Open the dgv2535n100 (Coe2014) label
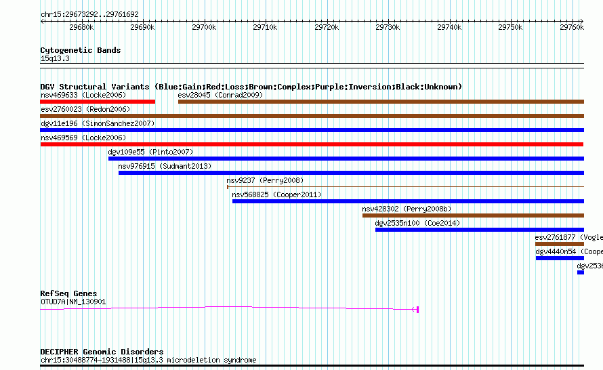The height and width of the screenshot is (370, 603). (417, 223)
